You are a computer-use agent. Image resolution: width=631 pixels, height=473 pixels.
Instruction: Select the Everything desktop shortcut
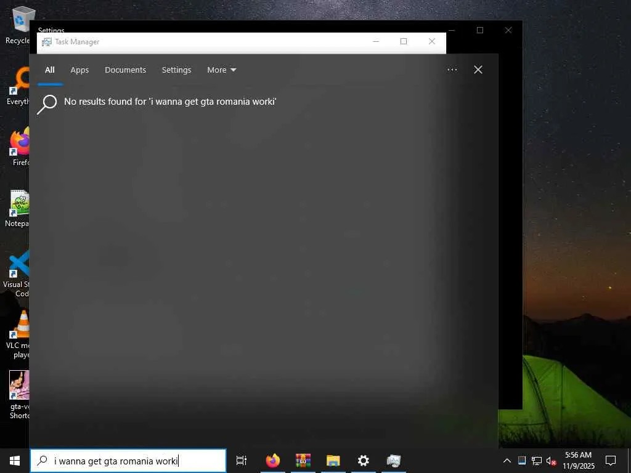tap(18, 86)
